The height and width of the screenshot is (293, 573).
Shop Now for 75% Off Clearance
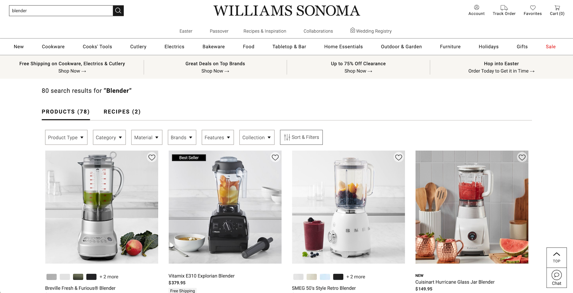pyautogui.click(x=358, y=71)
